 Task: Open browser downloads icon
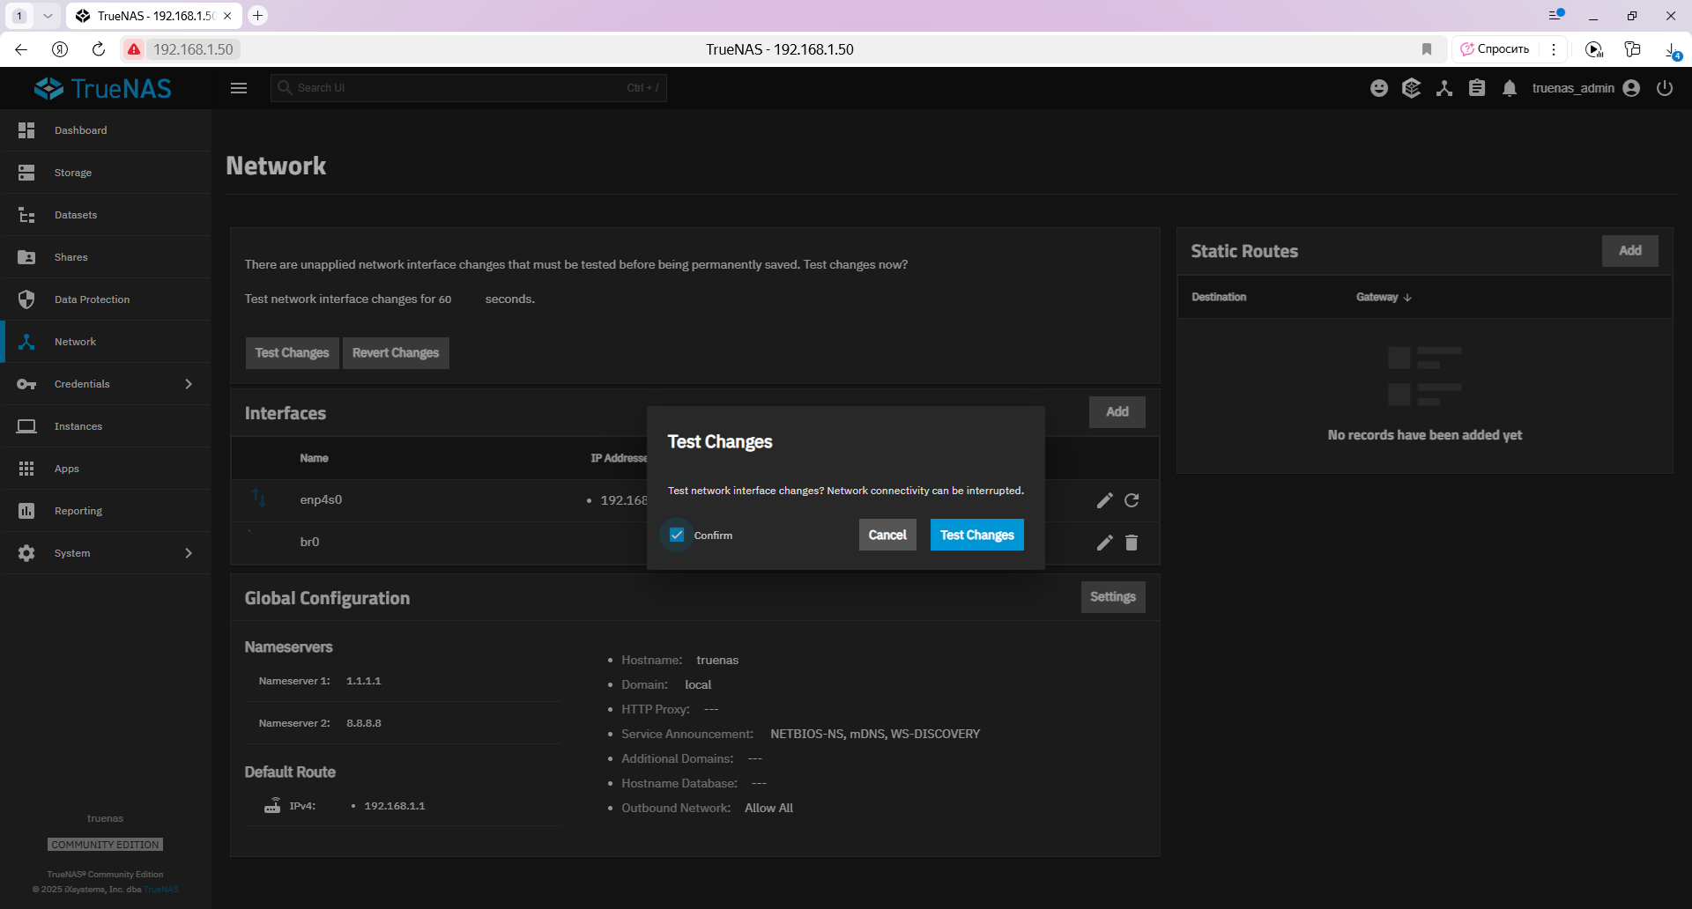[1672, 50]
